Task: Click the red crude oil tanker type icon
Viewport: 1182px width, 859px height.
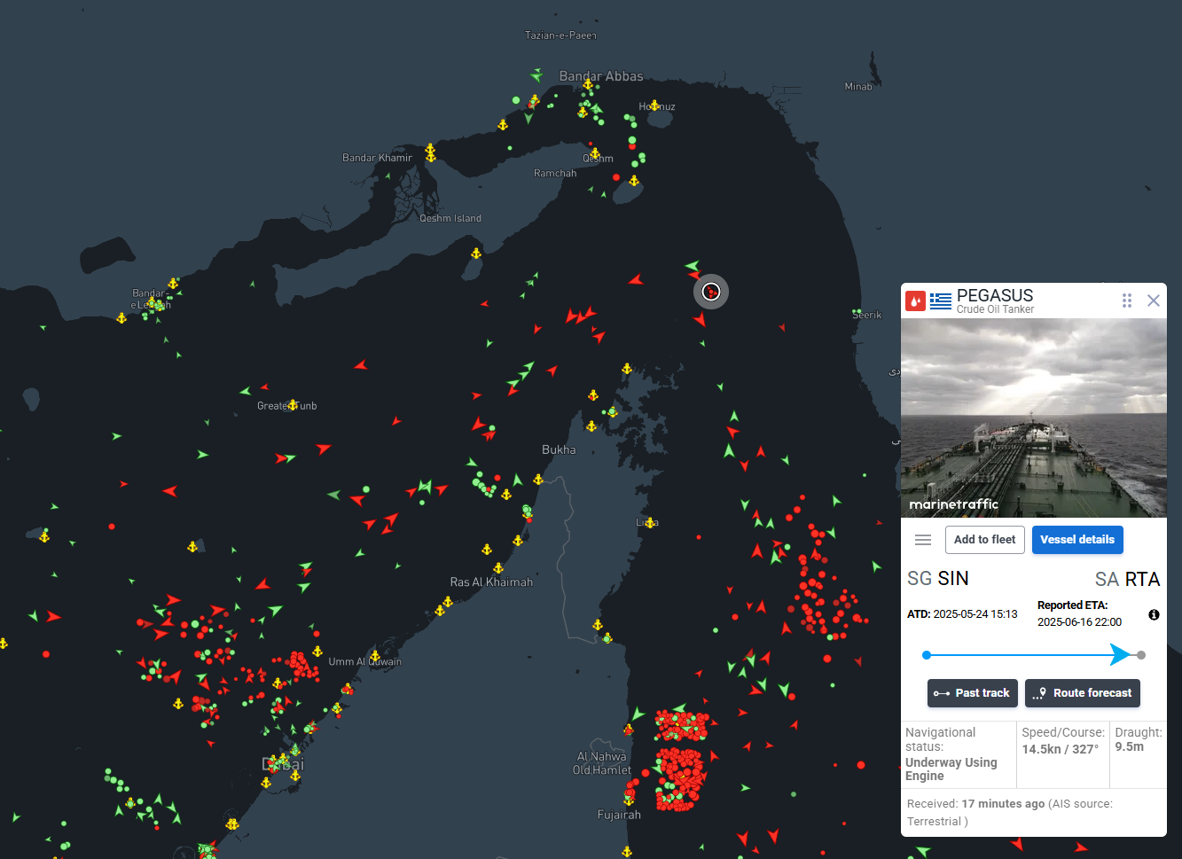Action: (915, 301)
